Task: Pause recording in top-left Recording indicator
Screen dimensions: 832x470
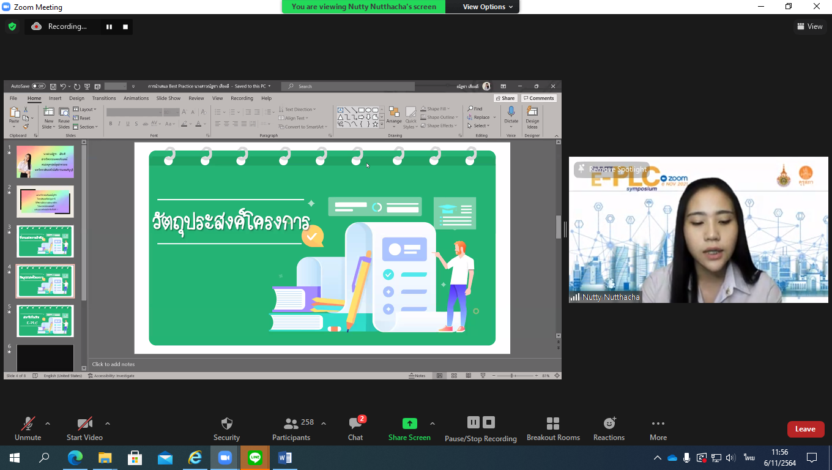Action: [110, 27]
